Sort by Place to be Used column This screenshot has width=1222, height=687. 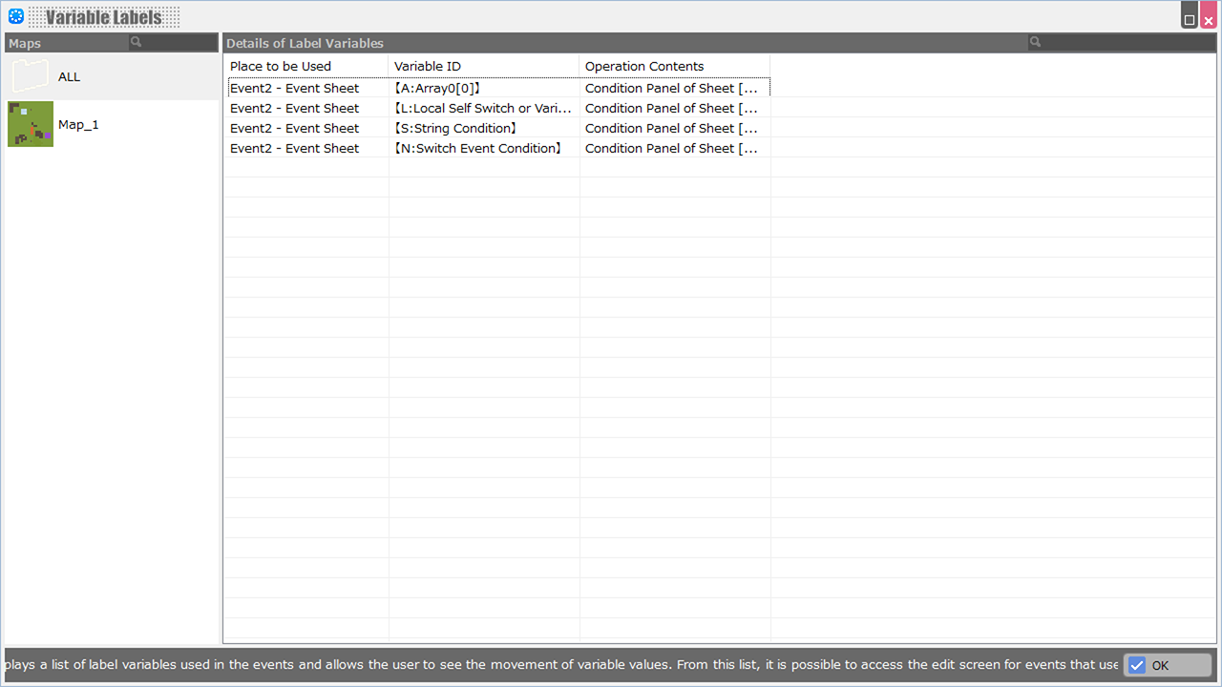pos(305,66)
